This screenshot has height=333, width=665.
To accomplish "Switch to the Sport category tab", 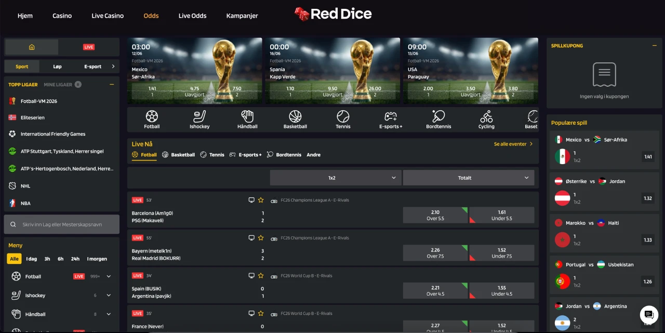I will coord(22,66).
